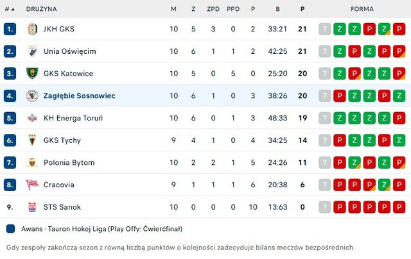Viewport: 411px width, 259px height.
Task: Click the question mark form badge for JKH GKS
Action: (325, 29)
